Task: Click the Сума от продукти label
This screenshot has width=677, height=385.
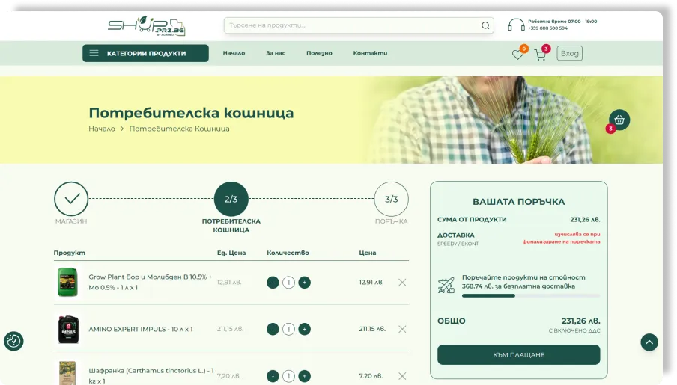Action: (x=472, y=220)
